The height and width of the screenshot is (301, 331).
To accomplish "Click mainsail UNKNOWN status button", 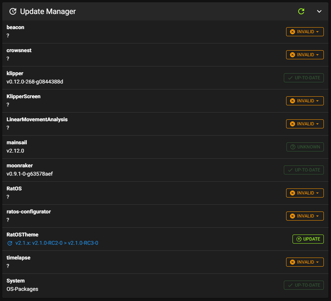I will [305, 147].
